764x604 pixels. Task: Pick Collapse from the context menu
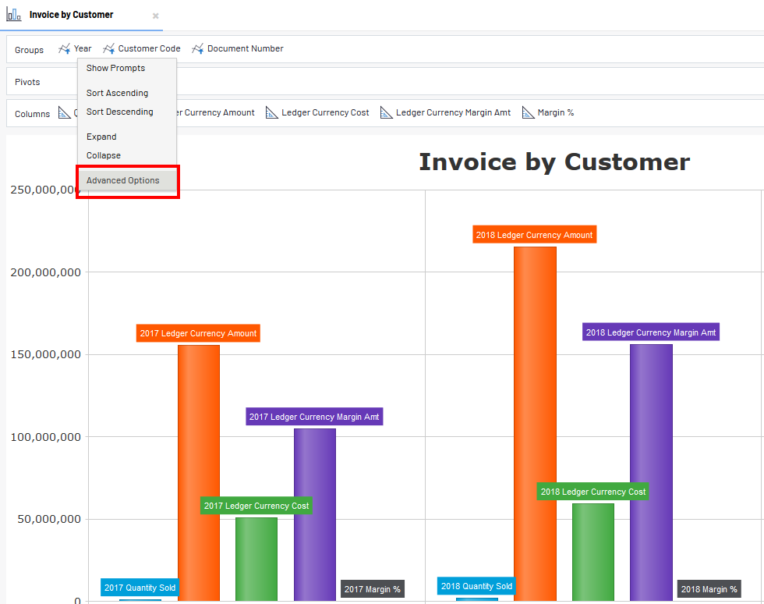[104, 156]
